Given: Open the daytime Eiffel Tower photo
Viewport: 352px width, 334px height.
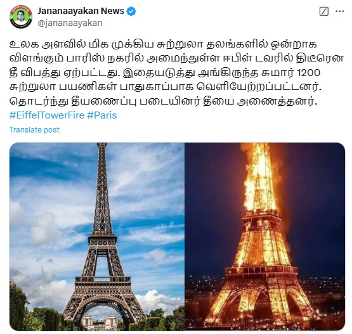Looking at the screenshot, I should click(97, 236).
